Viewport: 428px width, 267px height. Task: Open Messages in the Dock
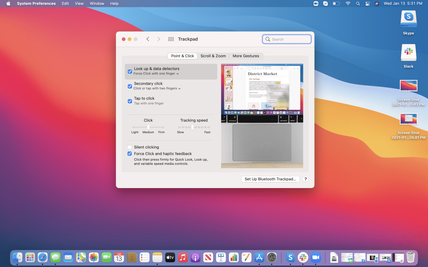point(55,258)
